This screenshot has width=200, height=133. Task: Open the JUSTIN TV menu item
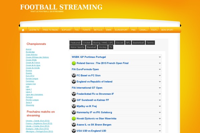(34, 30)
